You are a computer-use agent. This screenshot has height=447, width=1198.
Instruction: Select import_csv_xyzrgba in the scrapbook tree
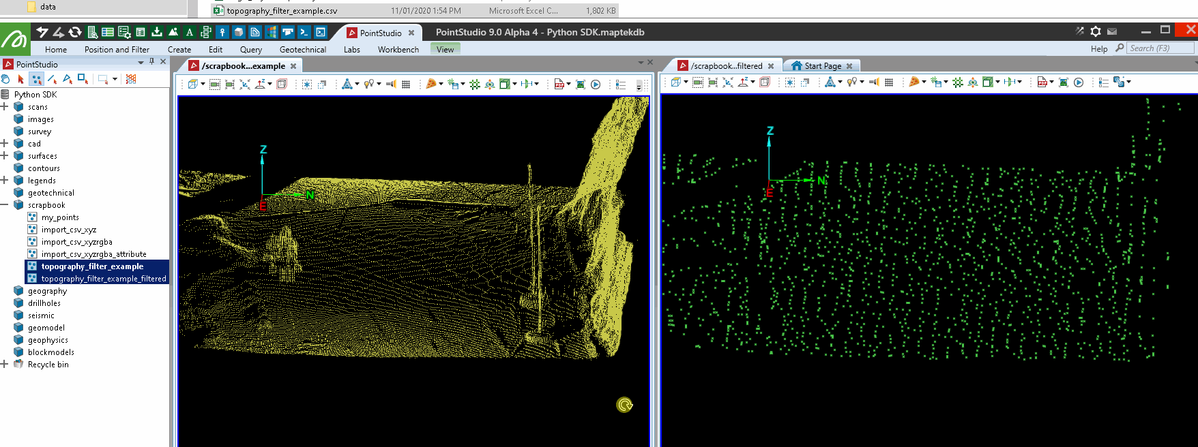click(76, 242)
